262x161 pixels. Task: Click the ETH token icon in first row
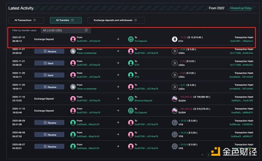pos(175,39)
